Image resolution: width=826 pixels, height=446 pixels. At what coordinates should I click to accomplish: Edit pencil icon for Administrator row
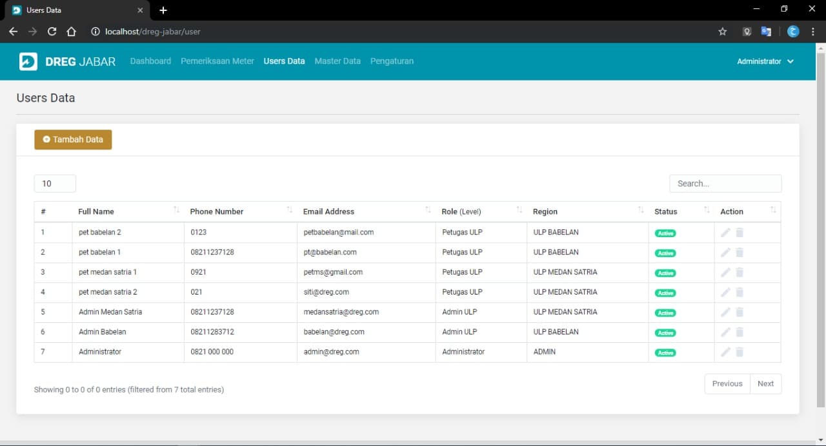tap(725, 353)
